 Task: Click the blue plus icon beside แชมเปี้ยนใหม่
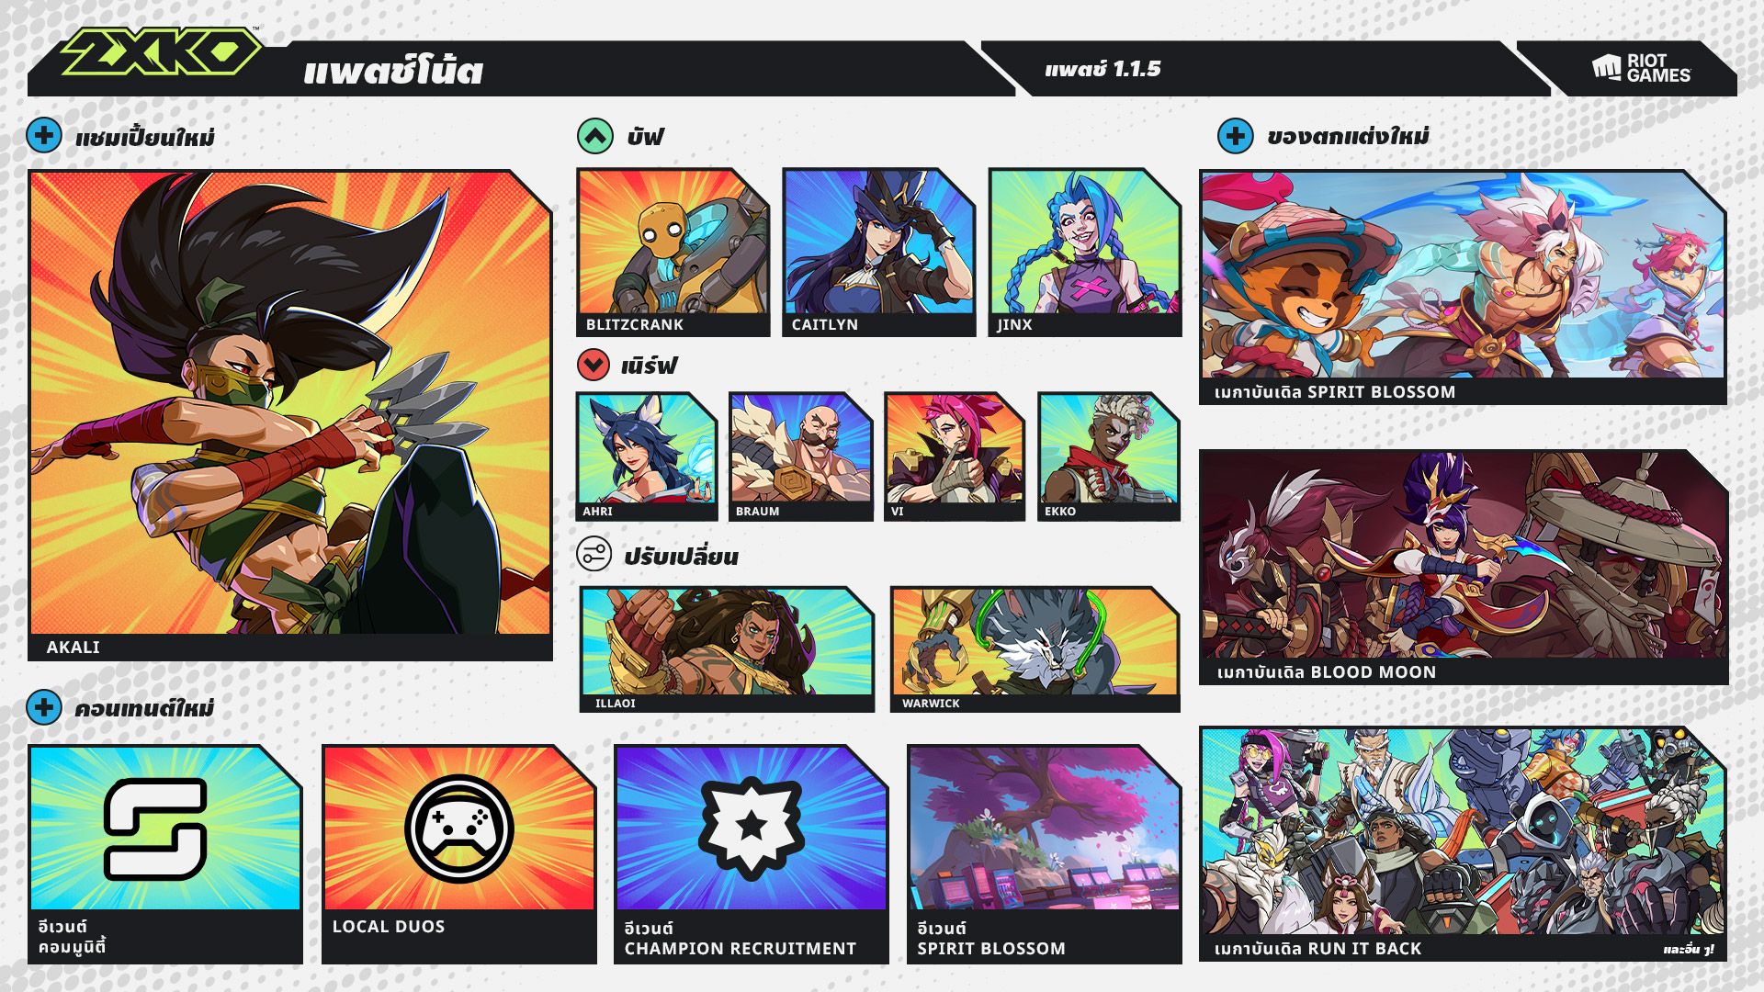(x=44, y=136)
